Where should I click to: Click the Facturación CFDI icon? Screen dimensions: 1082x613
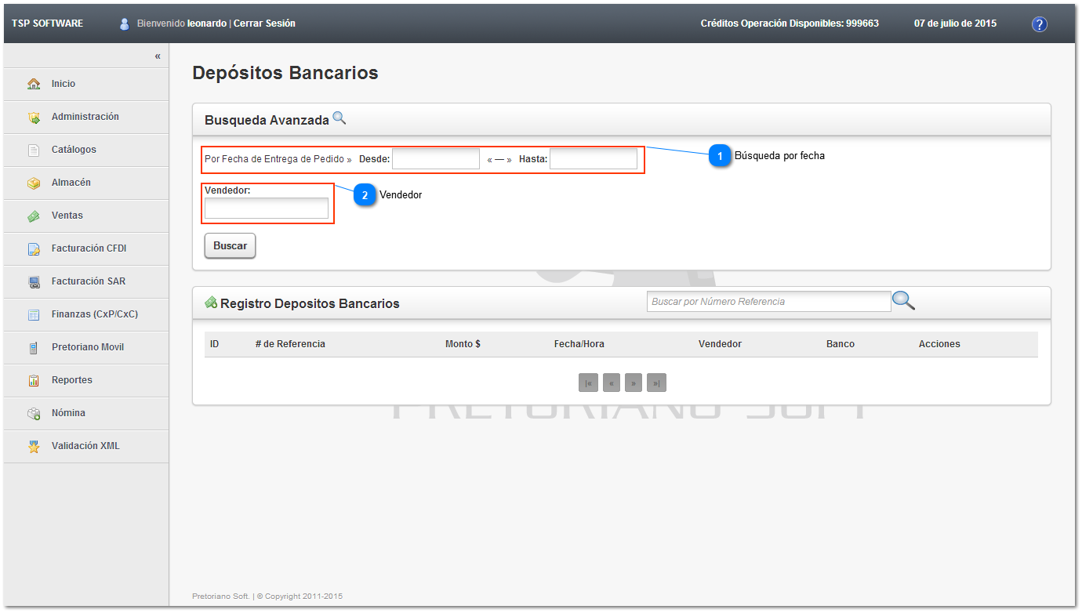click(34, 249)
